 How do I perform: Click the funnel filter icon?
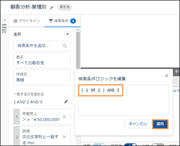pos(51,21)
